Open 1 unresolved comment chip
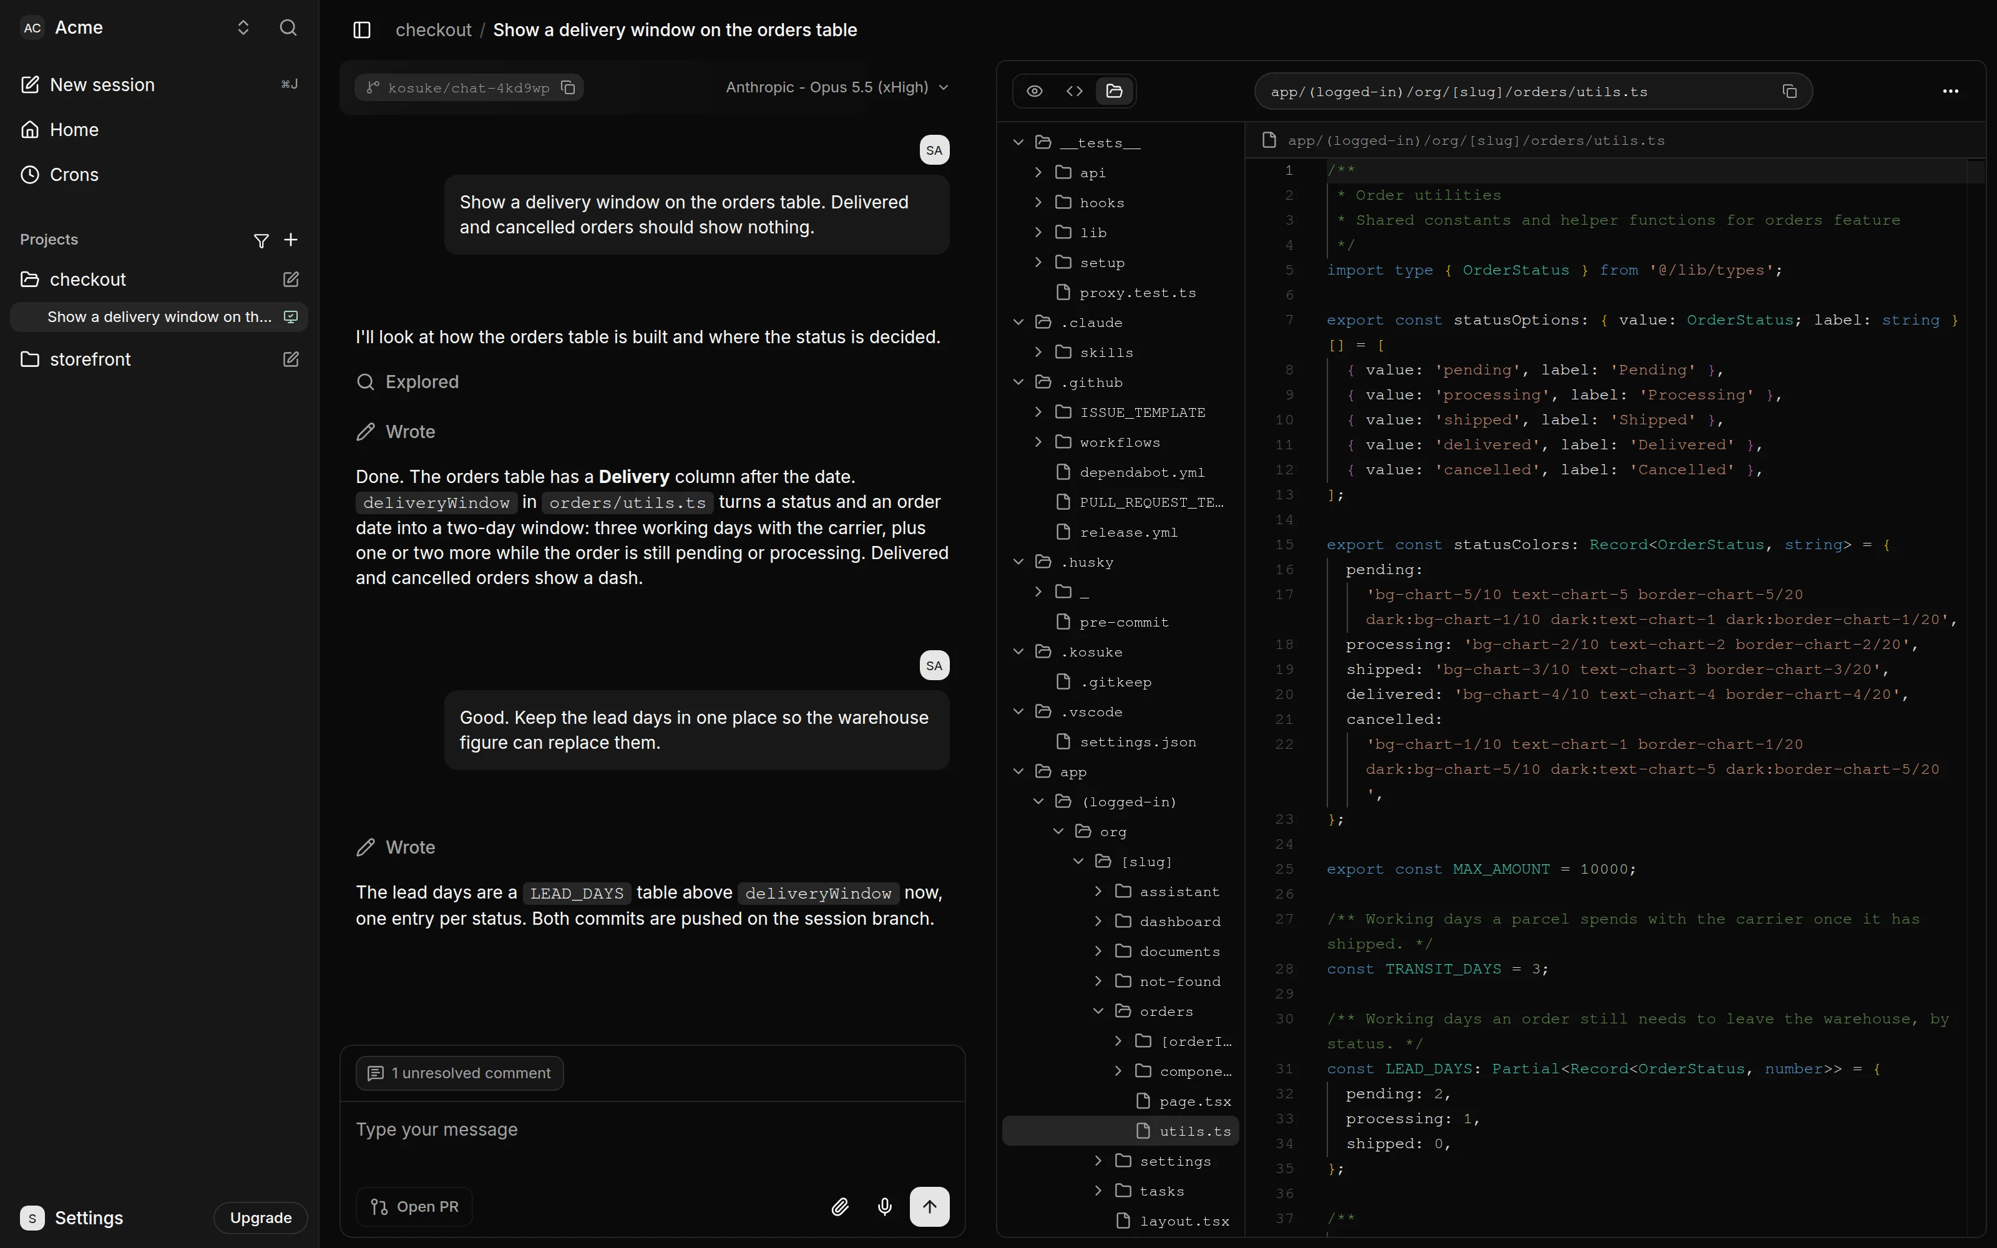Screen dimensions: 1997x1248 click(460, 1073)
